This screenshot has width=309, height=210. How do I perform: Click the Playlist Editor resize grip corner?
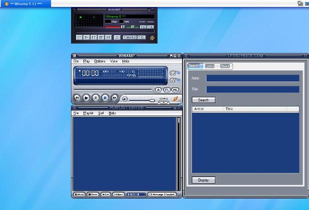point(179,195)
